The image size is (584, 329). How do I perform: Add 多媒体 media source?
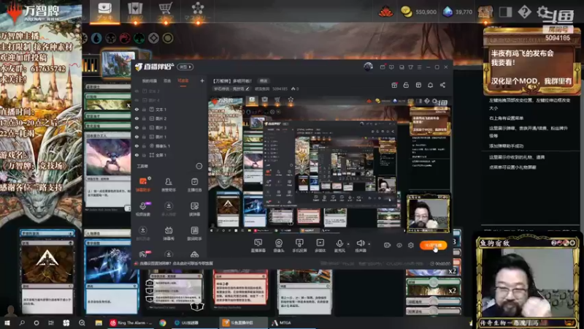pos(320,246)
